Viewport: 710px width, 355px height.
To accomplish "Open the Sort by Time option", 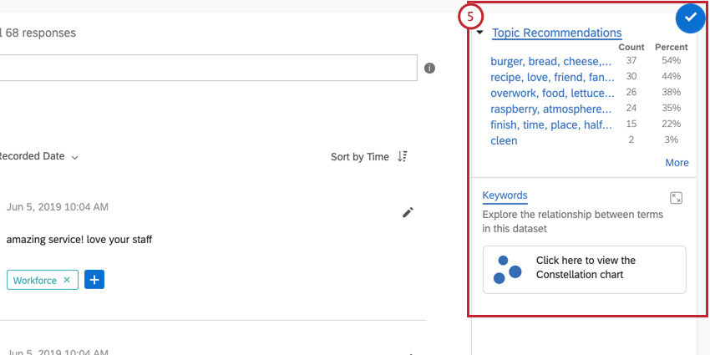I will (x=359, y=157).
